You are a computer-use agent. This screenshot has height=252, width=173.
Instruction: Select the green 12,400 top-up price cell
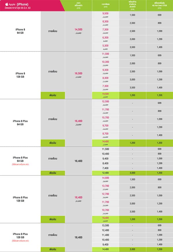tap(106, 173)
